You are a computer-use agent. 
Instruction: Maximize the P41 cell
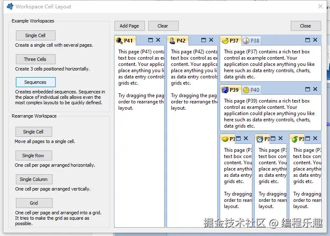coord(150,40)
